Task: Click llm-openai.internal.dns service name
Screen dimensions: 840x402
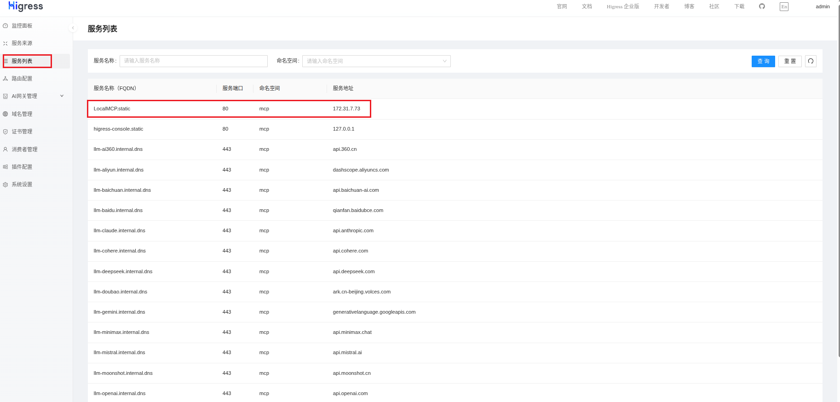Action: (120, 393)
